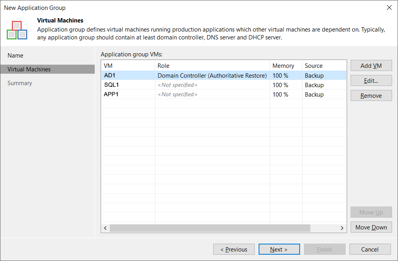The height and width of the screenshot is (261, 398).
Task: Click the application group blocks icon
Action: point(17,30)
